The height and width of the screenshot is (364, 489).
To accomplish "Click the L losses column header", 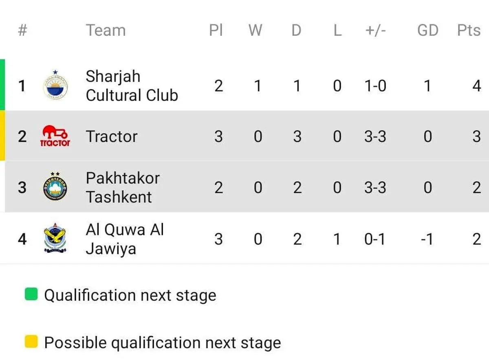I will (337, 30).
